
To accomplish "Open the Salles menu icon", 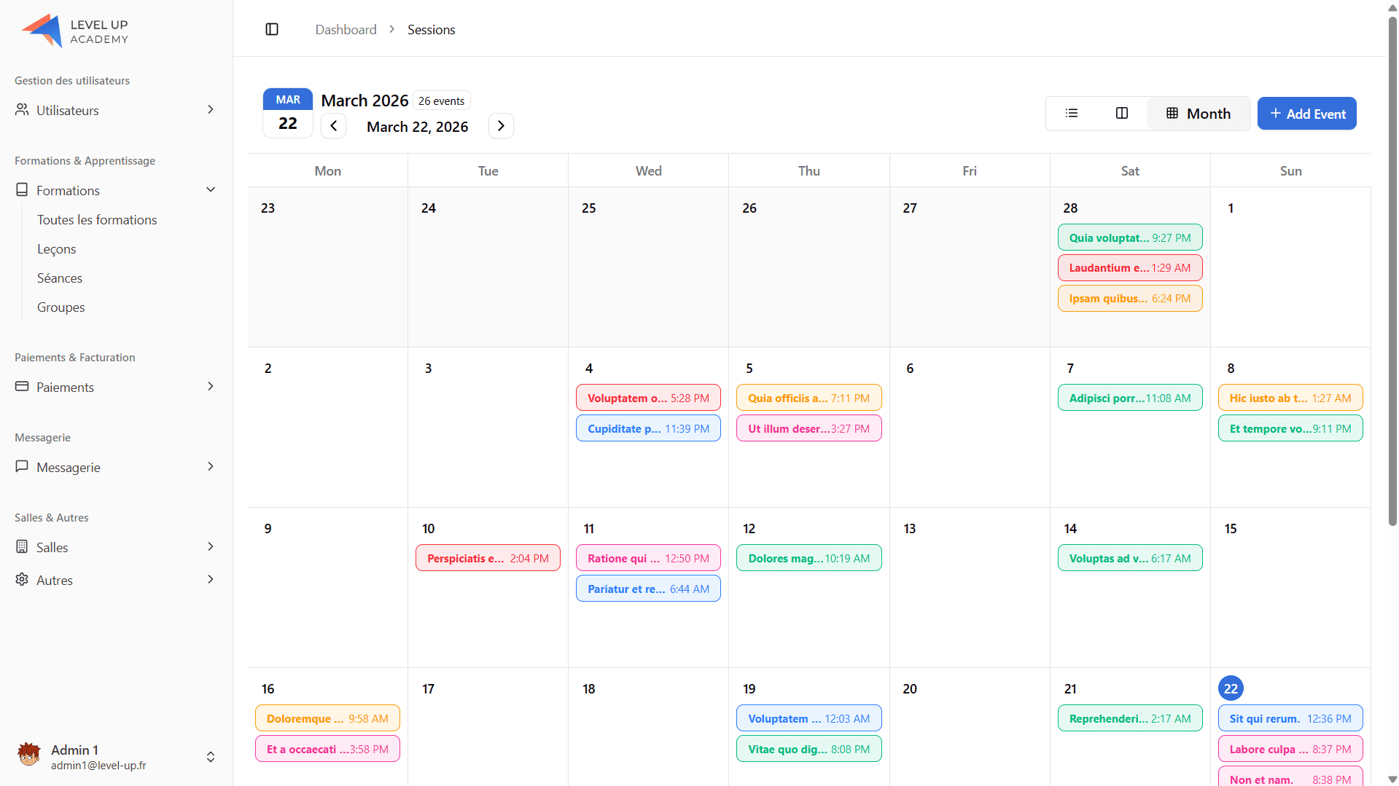I will click(22, 547).
